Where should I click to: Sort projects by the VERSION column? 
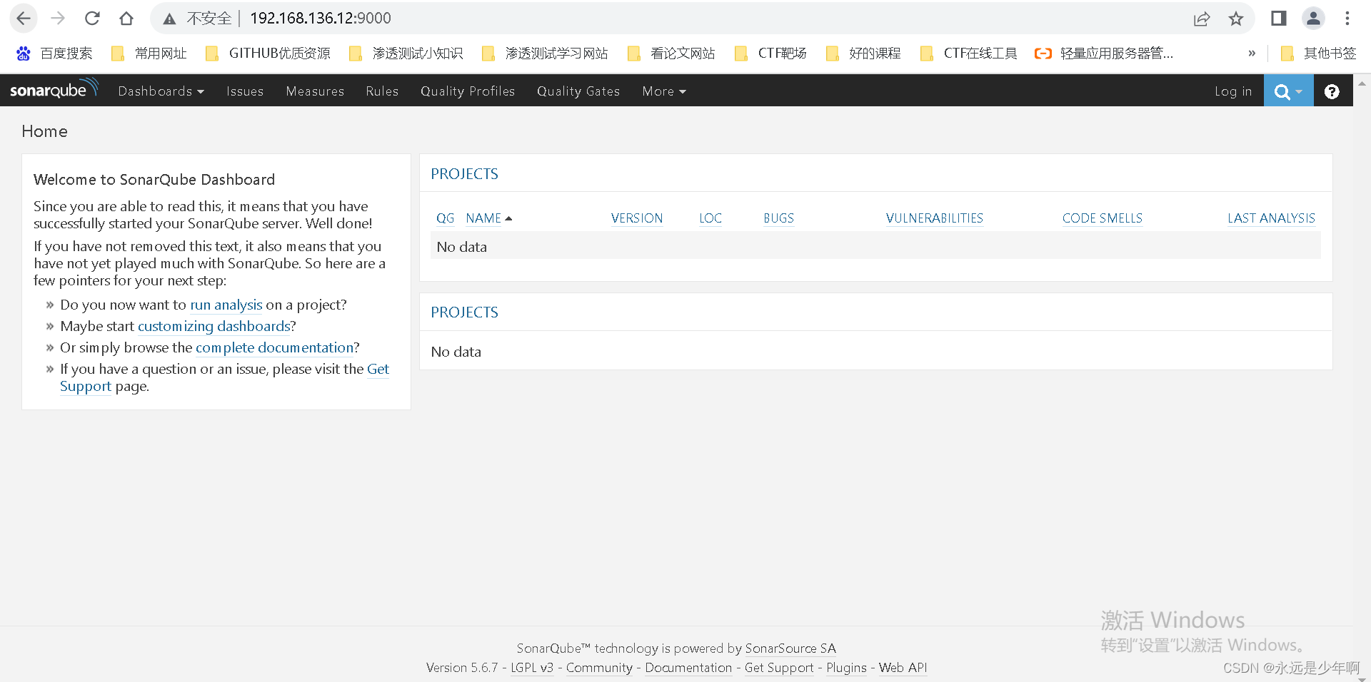(x=637, y=218)
